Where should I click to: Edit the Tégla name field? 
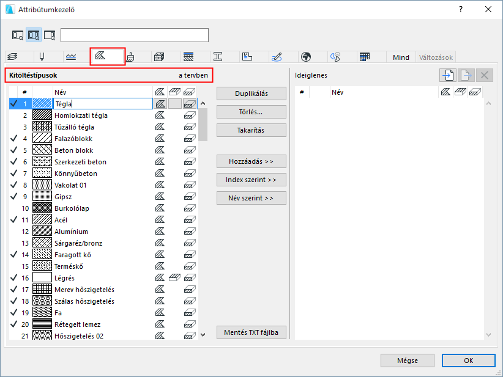103,104
